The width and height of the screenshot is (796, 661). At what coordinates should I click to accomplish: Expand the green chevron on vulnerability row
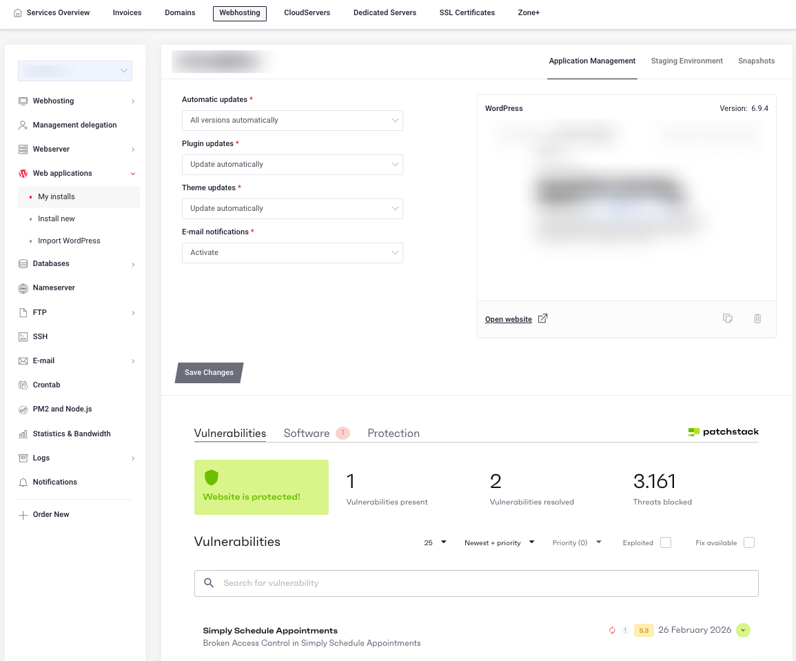[743, 630]
